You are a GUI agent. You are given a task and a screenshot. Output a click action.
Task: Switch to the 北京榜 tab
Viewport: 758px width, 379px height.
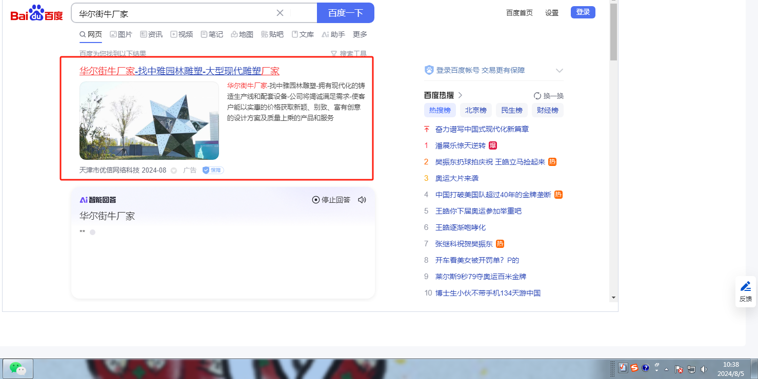[x=476, y=110]
